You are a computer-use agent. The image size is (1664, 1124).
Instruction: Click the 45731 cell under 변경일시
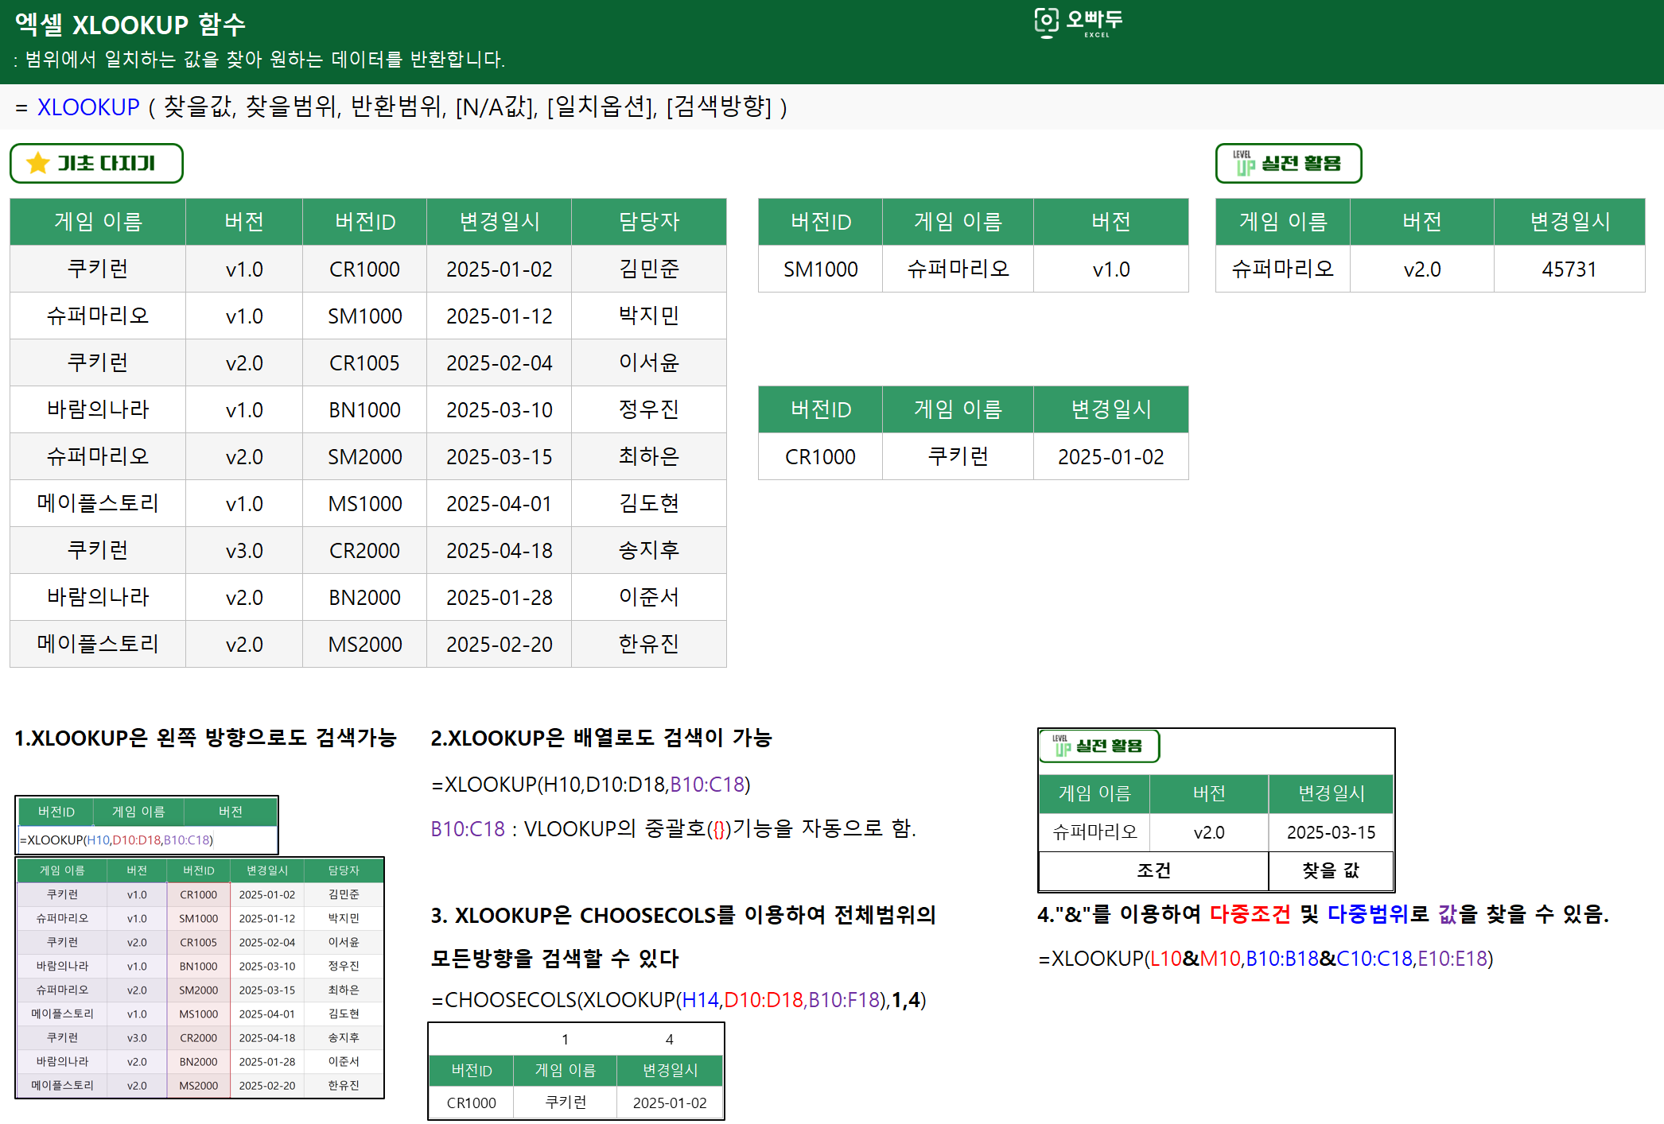click(1569, 269)
